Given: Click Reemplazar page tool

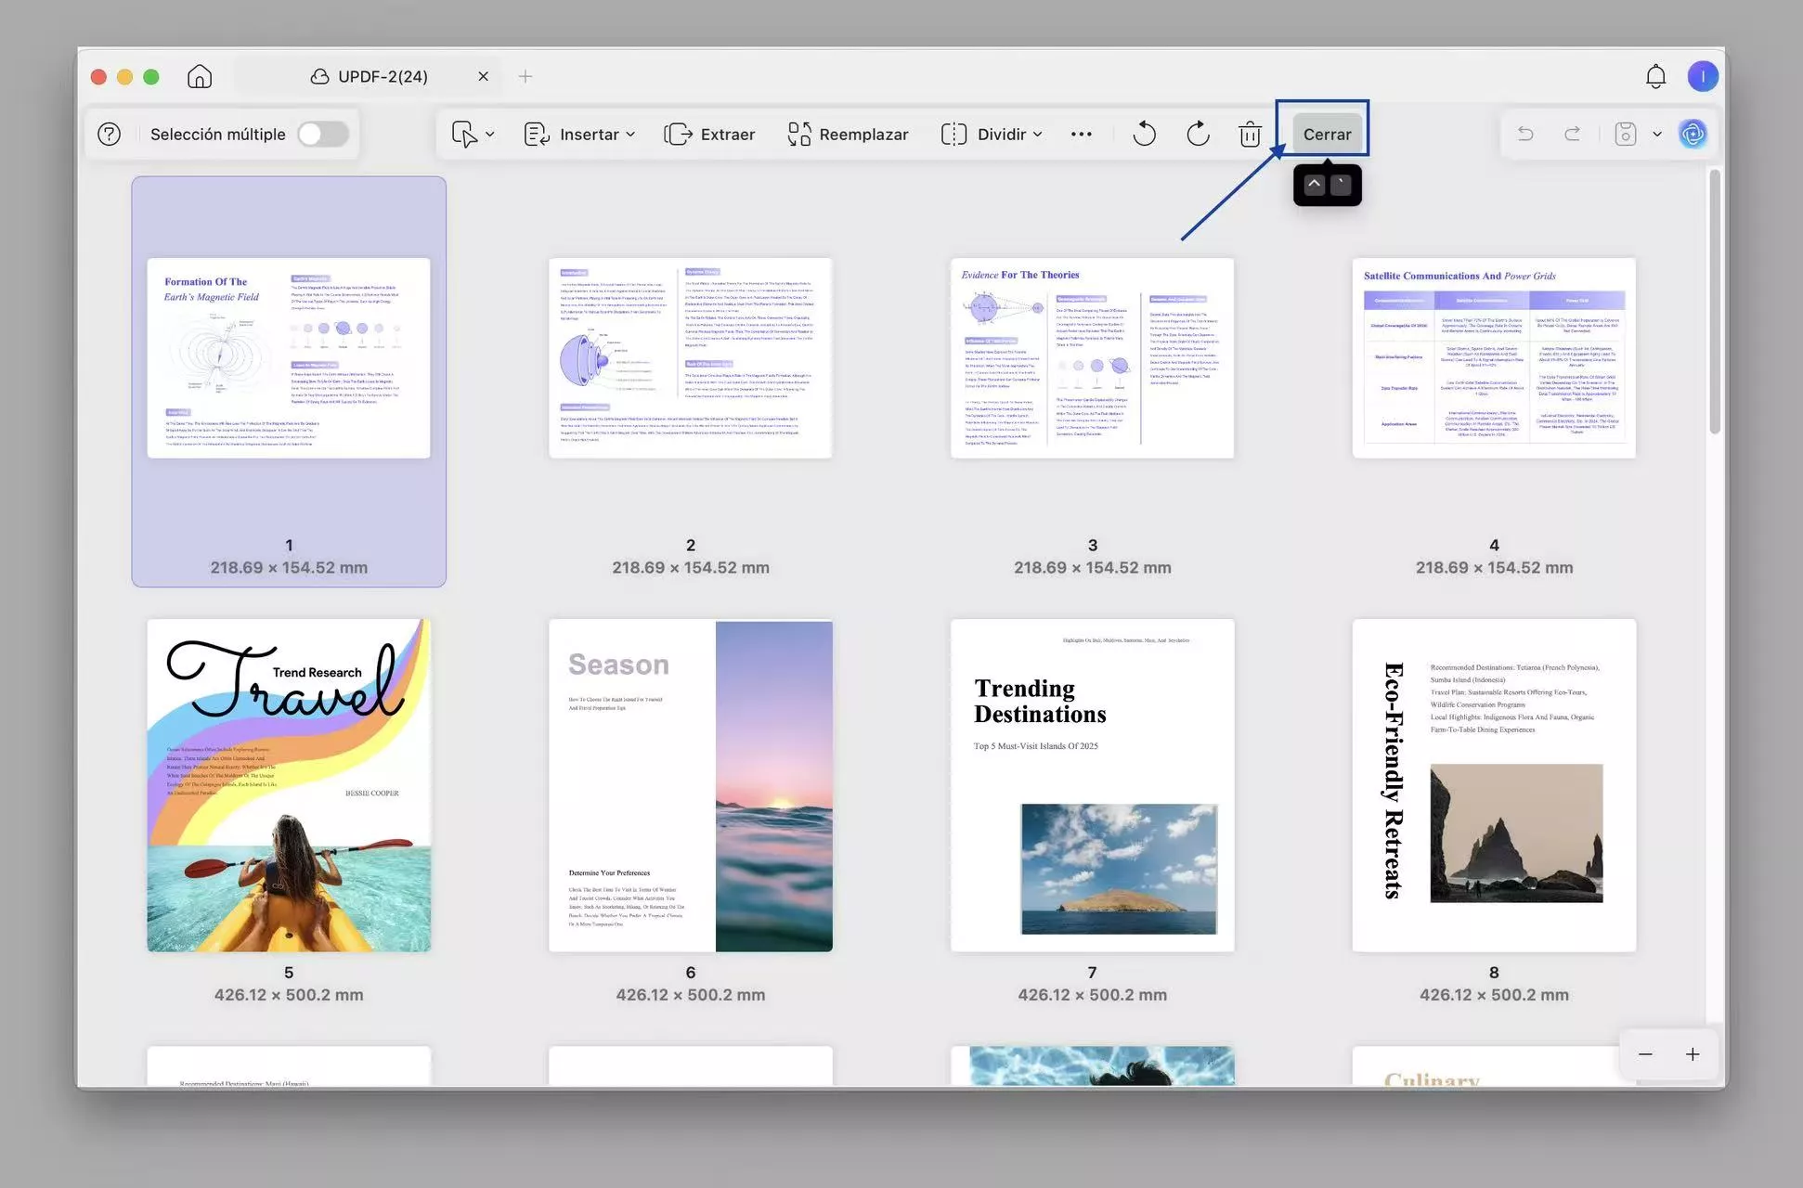Looking at the screenshot, I should (x=848, y=135).
